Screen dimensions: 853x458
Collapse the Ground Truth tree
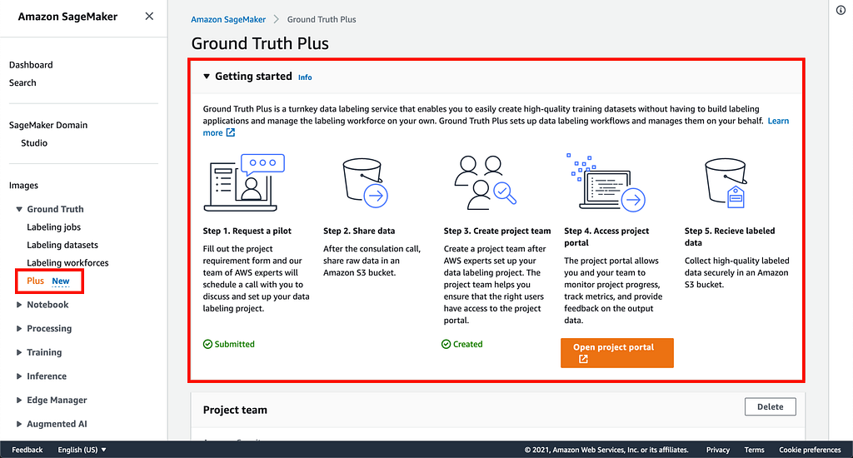[19, 209]
